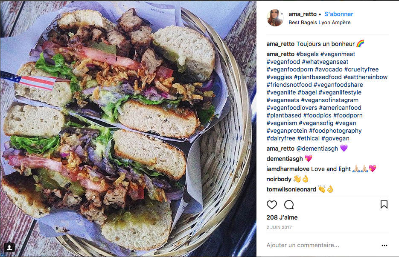Open the #govegan hashtag
The width and height of the screenshot is (399, 257).
335,139
